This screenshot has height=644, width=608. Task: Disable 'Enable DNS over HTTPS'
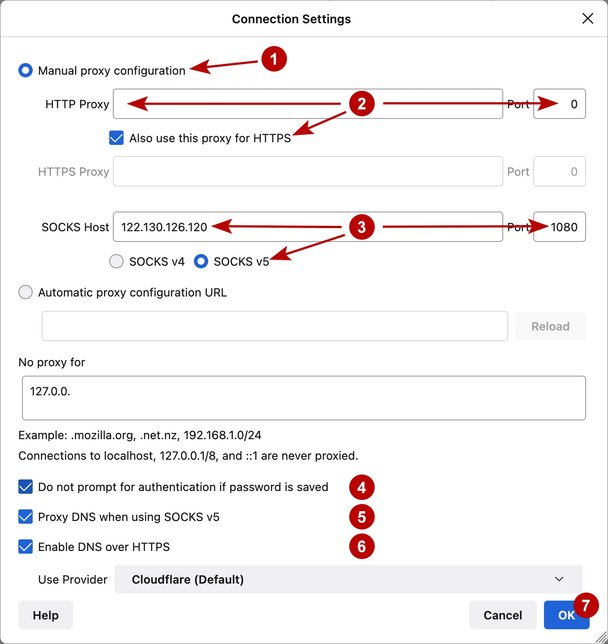[26, 547]
